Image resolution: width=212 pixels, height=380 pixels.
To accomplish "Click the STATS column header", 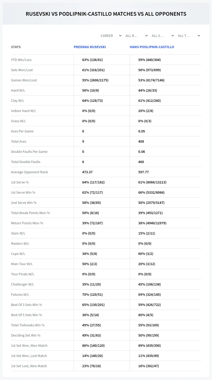I will [16, 47].
